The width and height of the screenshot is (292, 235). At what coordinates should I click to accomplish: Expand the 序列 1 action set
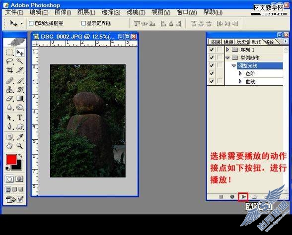pyautogui.click(x=227, y=50)
